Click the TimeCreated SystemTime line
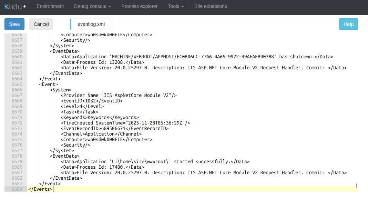 click(125, 123)
